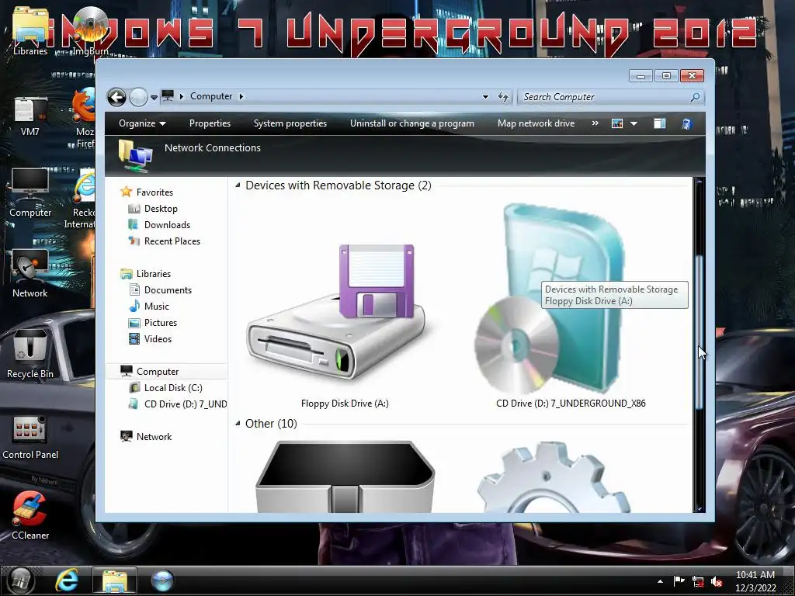Click the search magnifier icon
795x596 pixels.
click(696, 97)
